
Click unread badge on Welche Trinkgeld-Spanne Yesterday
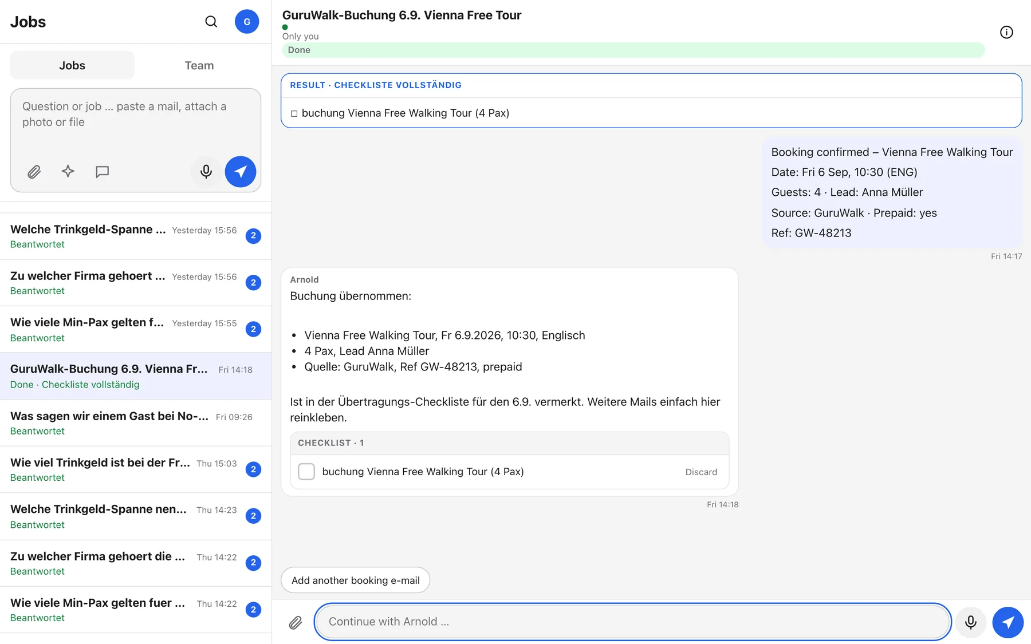click(x=254, y=236)
